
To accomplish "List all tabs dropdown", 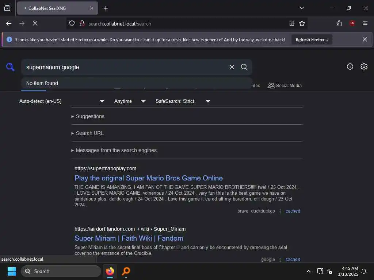I will (302, 8).
